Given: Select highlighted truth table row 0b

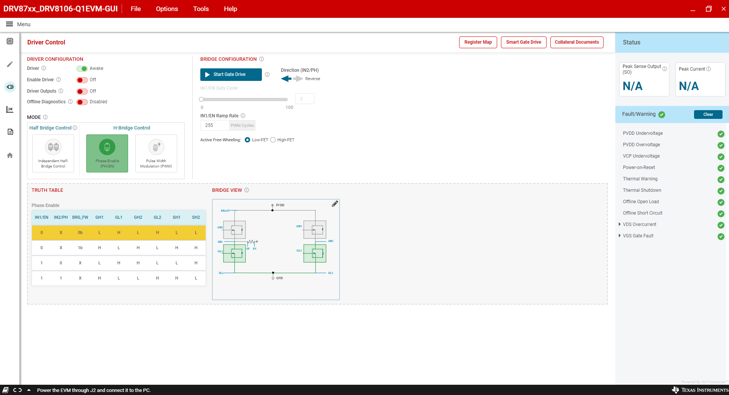Looking at the screenshot, I should click(x=119, y=232).
